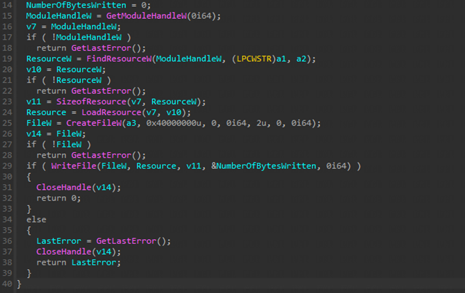
Task: Click ResourceW argument in SizeofResource call
Action: [x=174, y=102]
